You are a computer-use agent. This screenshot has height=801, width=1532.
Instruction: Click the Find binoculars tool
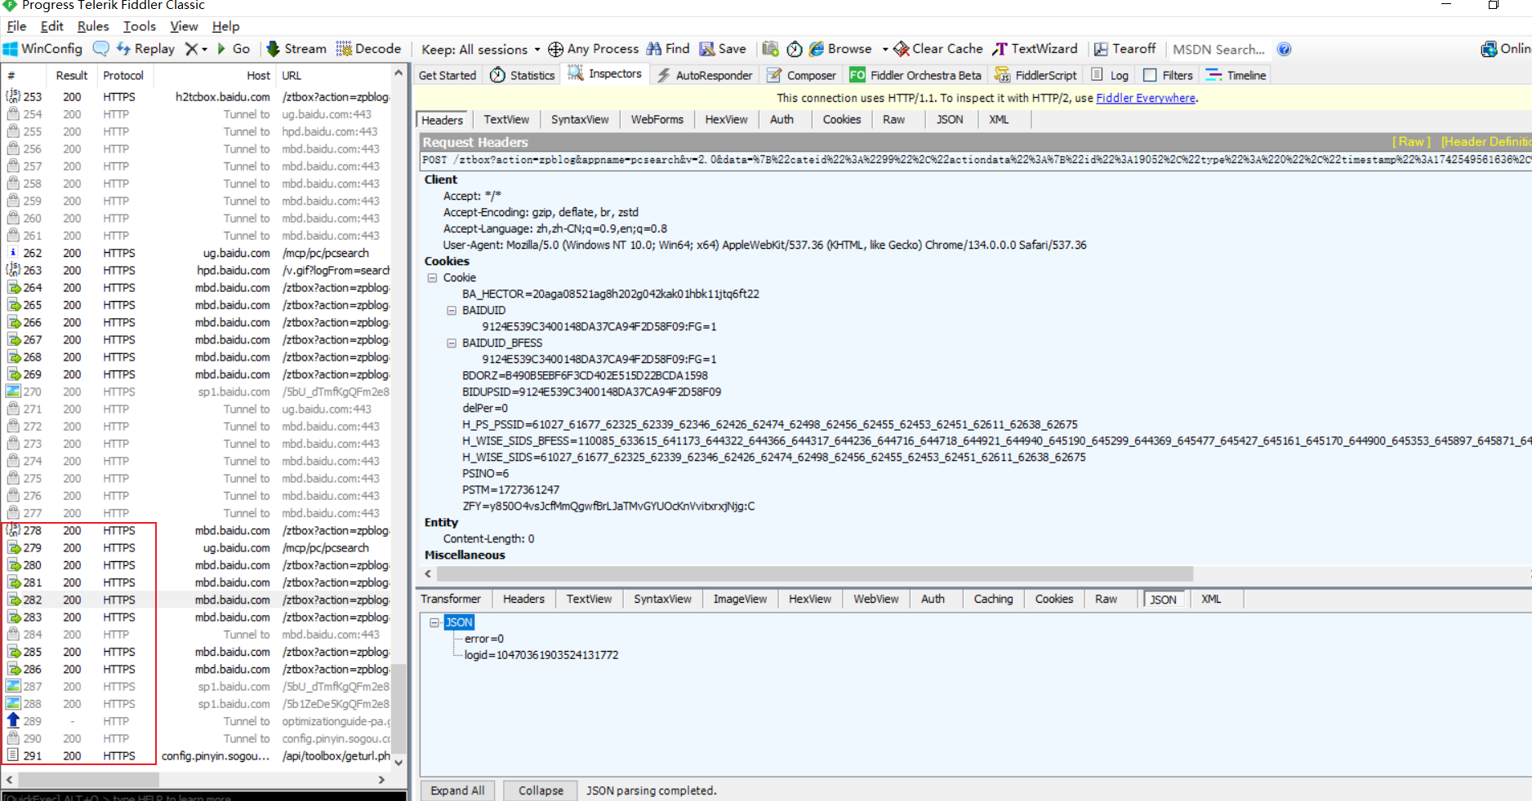(668, 49)
